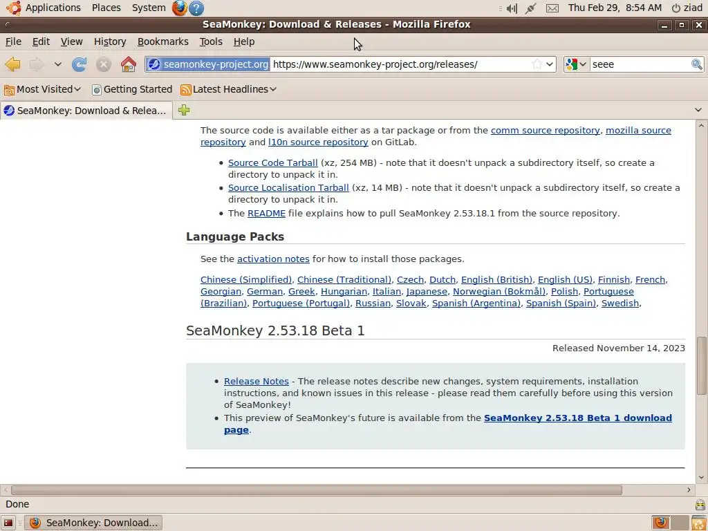
Task: Go to the Home page icon
Action: pos(128,64)
